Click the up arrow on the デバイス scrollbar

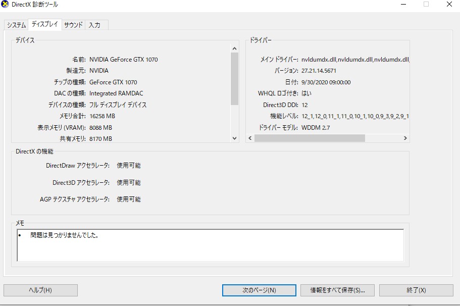pyautogui.click(x=233, y=49)
